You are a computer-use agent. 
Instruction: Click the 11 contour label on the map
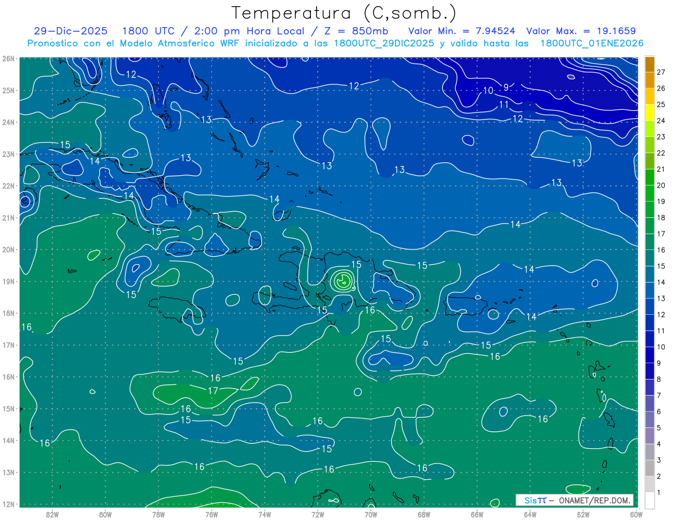(504, 104)
